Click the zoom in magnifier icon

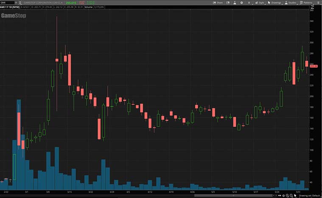click(x=287, y=195)
